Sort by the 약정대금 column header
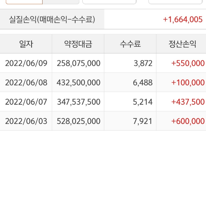 [x=78, y=44]
